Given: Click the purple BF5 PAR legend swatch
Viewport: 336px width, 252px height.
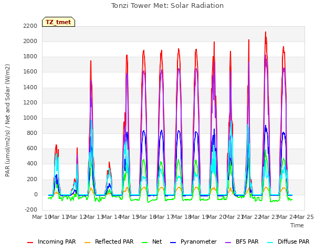Looking at the screenshot, I should coord(228,243).
